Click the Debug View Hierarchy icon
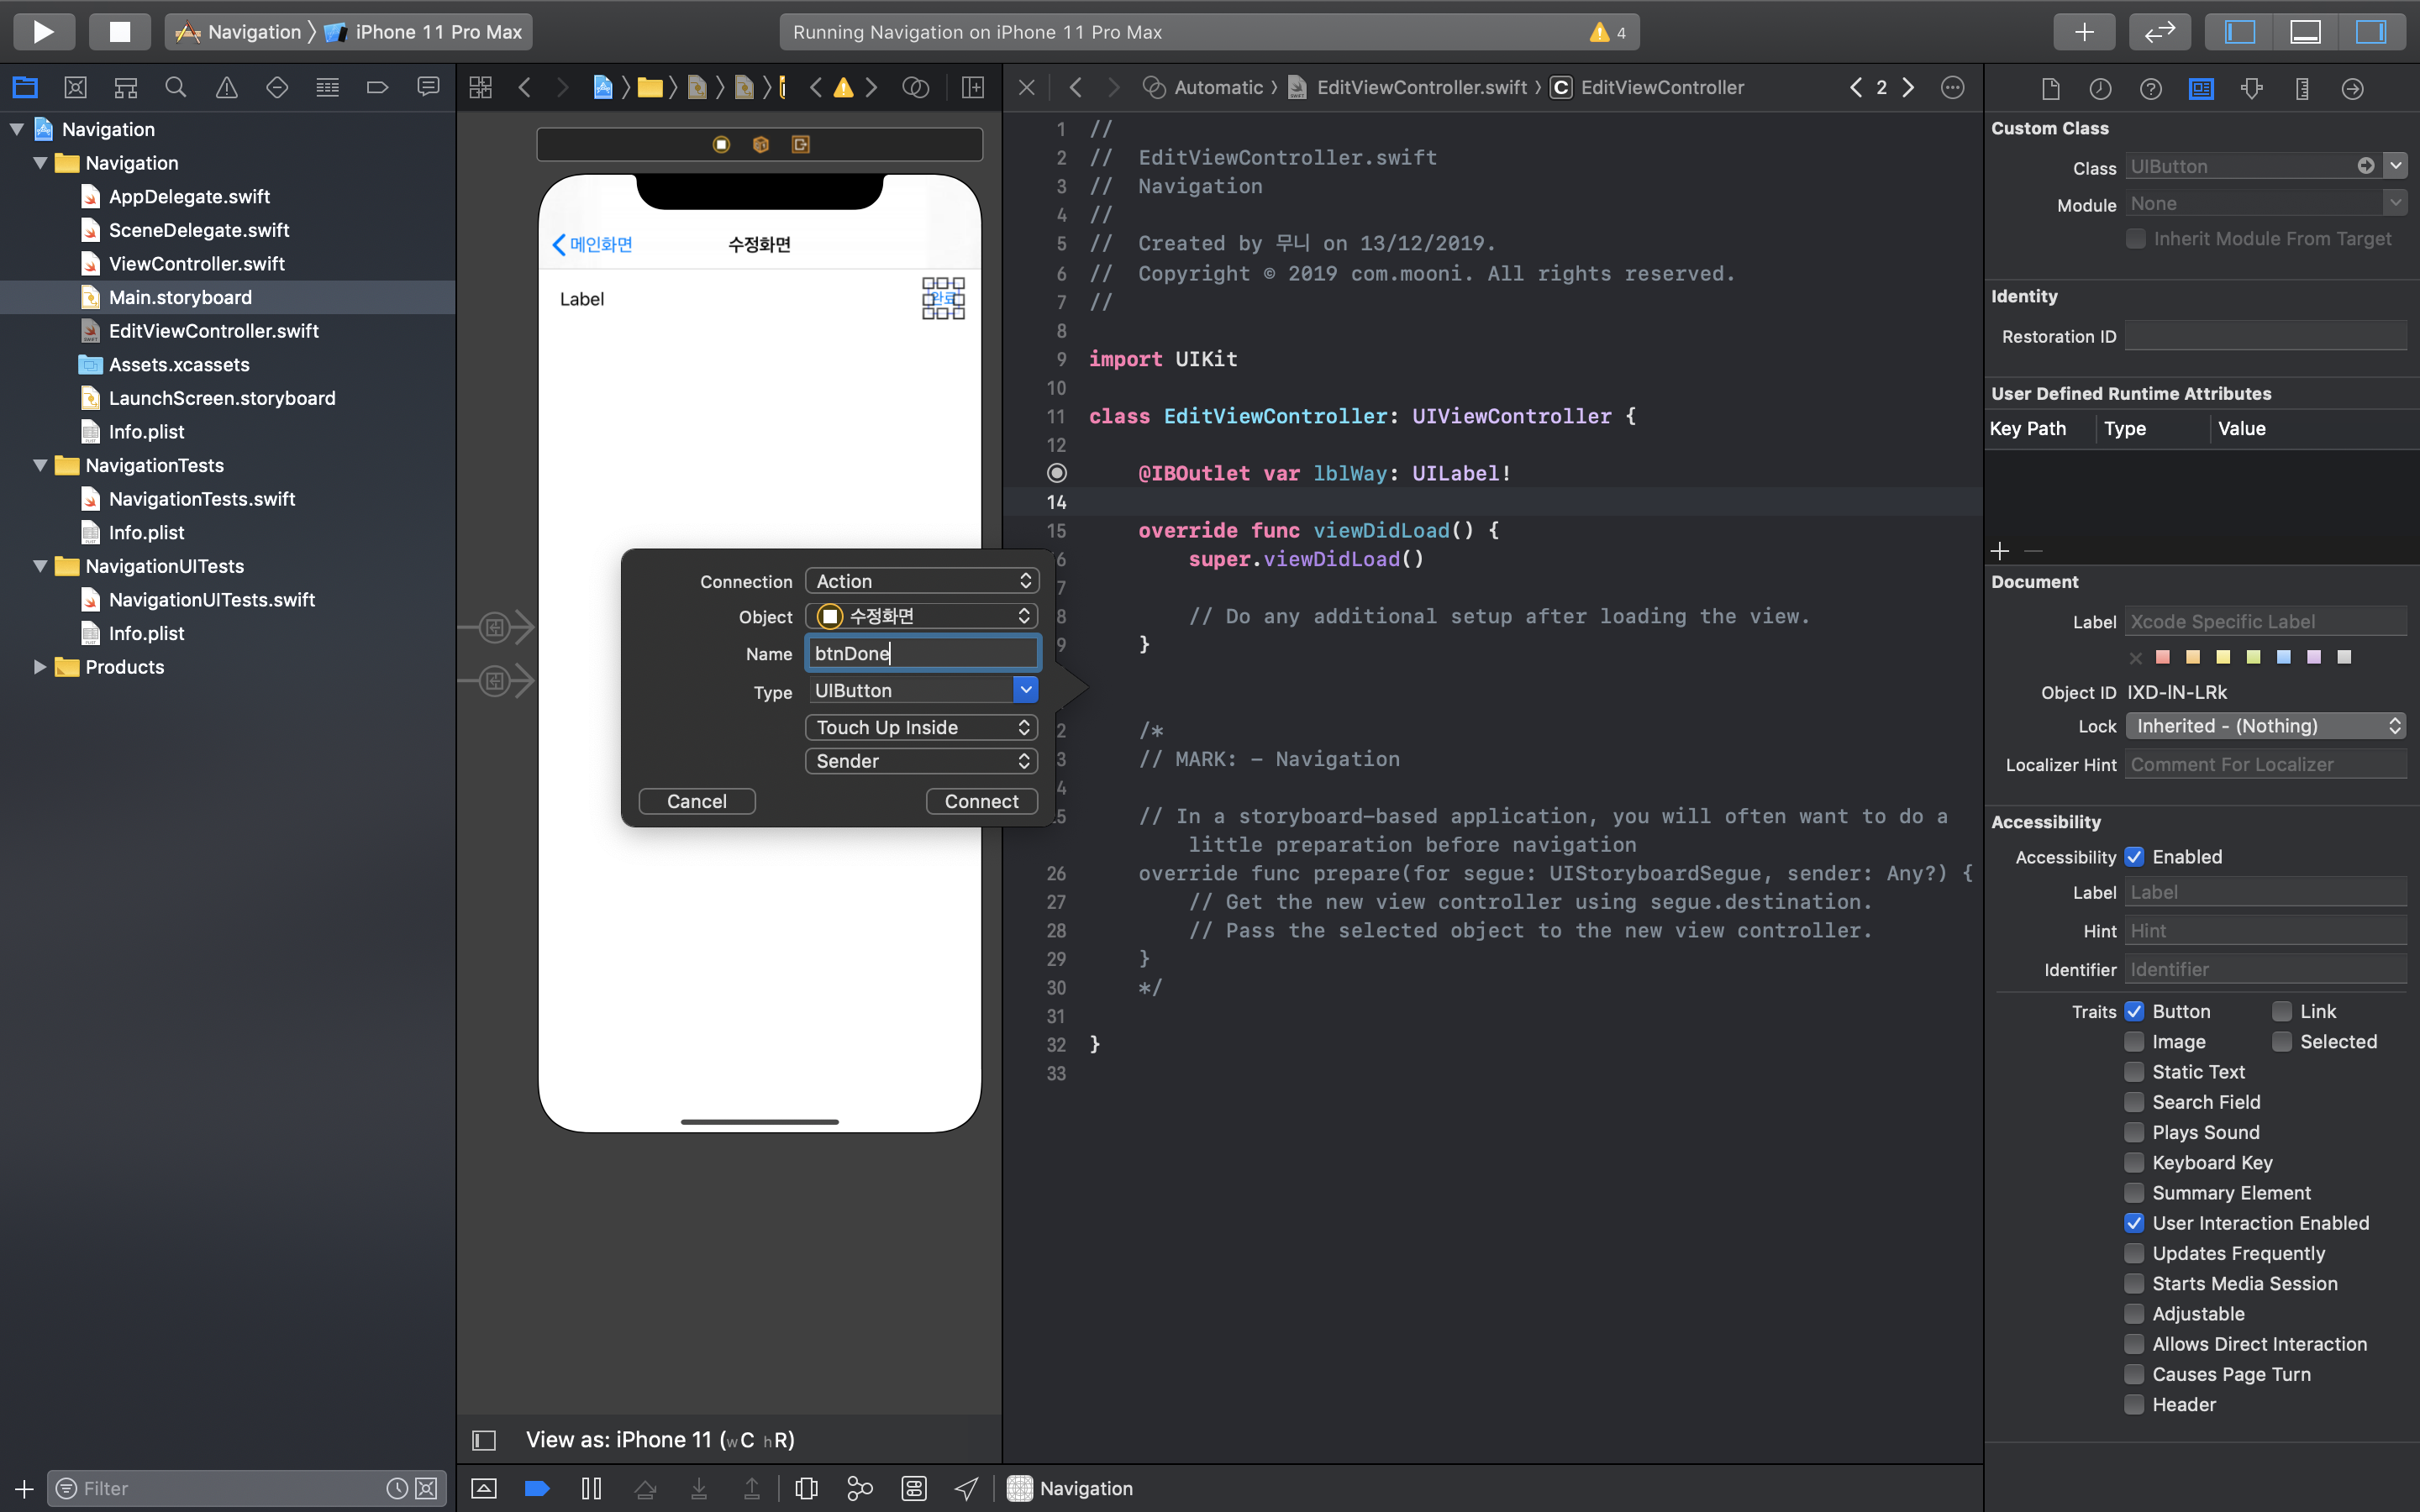Image resolution: width=2420 pixels, height=1512 pixels. point(806,1488)
